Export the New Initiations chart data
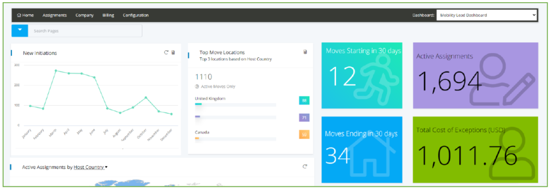The image size is (554, 195). point(173,53)
